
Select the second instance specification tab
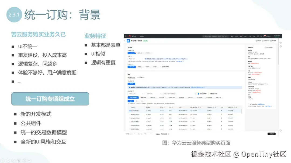144,97
